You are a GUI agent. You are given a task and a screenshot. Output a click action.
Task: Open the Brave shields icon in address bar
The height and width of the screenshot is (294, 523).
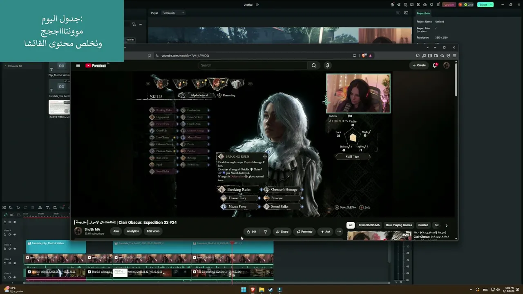click(364, 56)
